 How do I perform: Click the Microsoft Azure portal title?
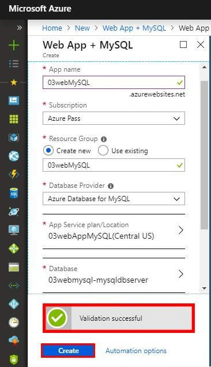pos(40,9)
